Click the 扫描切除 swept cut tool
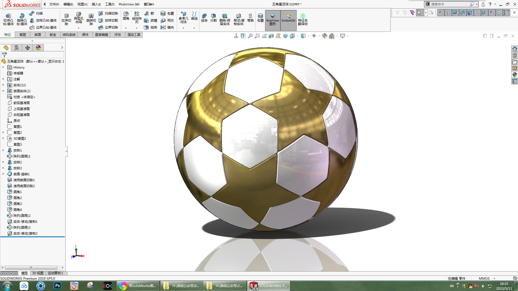 click(108, 13)
